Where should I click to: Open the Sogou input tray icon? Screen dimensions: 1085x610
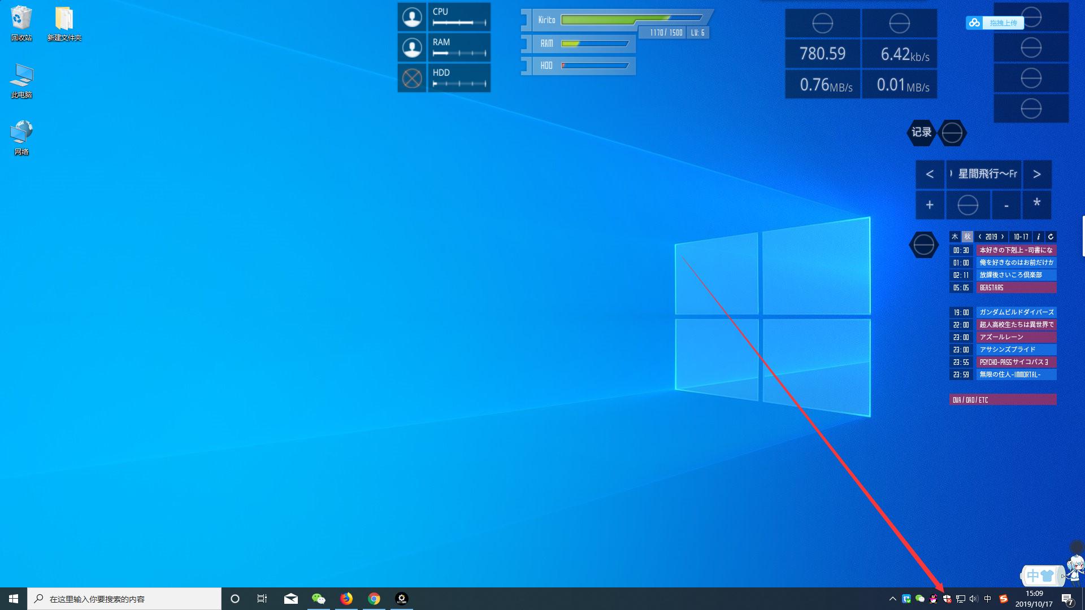click(1004, 599)
